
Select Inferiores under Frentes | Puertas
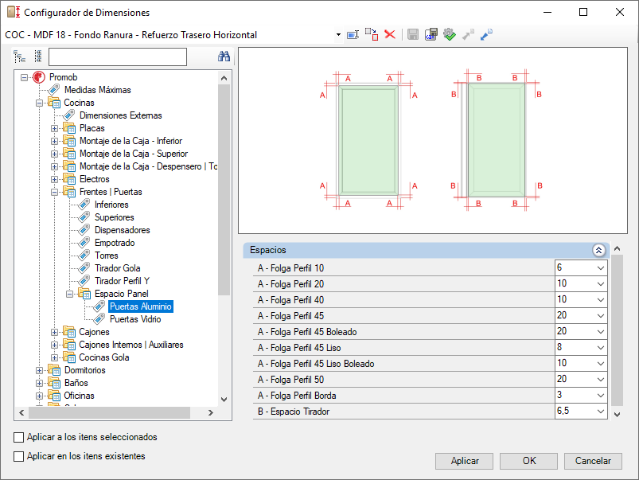(x=111, y=205)
